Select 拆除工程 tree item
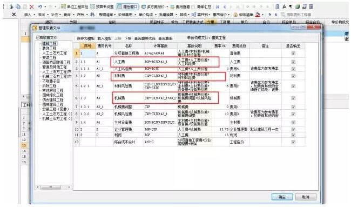Screen dimensions: 351x207 click(49, 86)
